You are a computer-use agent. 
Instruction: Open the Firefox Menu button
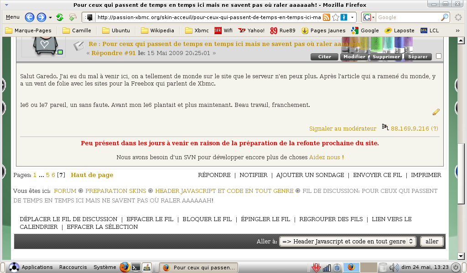(12, 17)
